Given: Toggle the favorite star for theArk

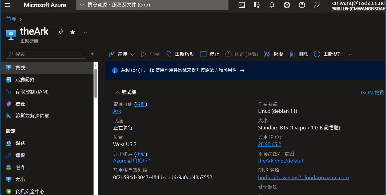Looking at the screenshot, I should (x=73, y=32).
